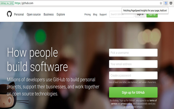Open the Open source navigation item
Screen dimensions: 174x109
coord(34,14)
